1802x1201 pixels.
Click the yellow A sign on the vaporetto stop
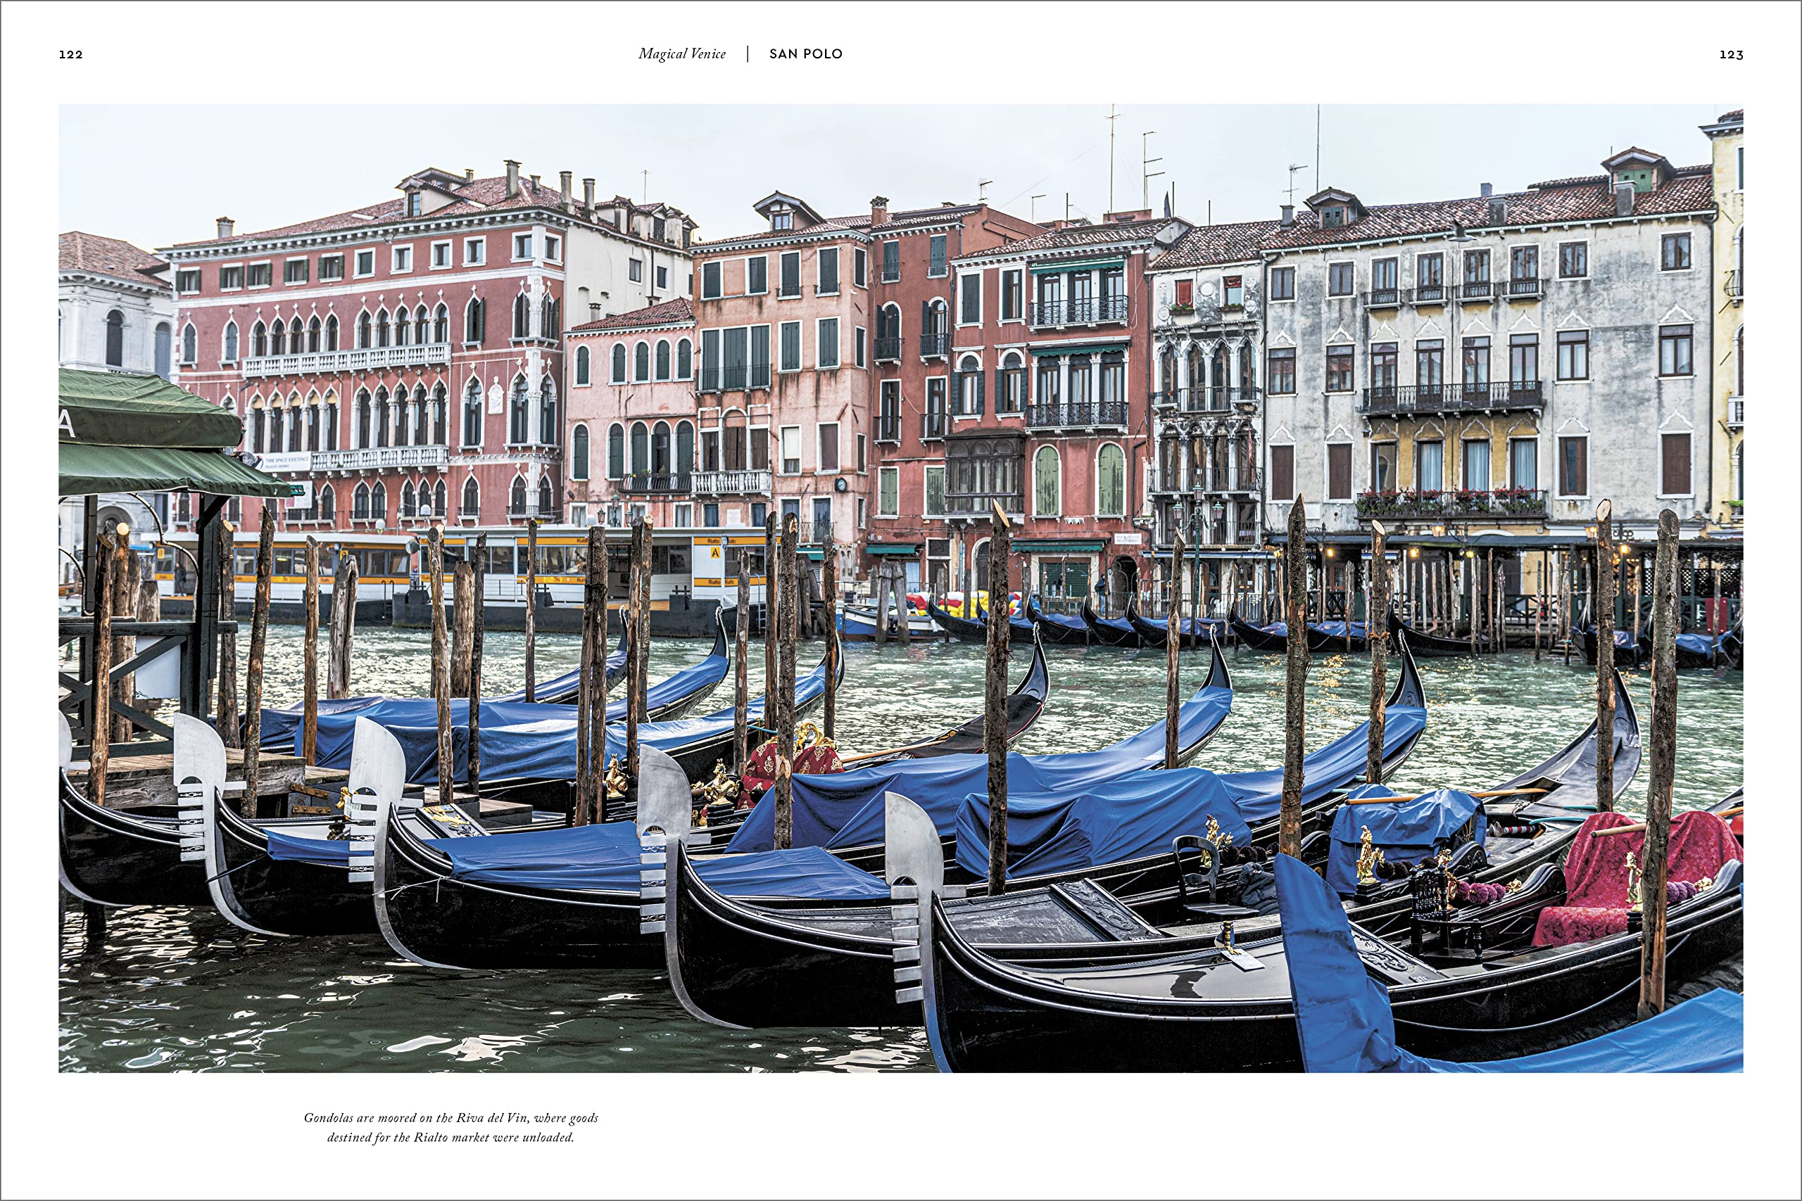point(715,552)
